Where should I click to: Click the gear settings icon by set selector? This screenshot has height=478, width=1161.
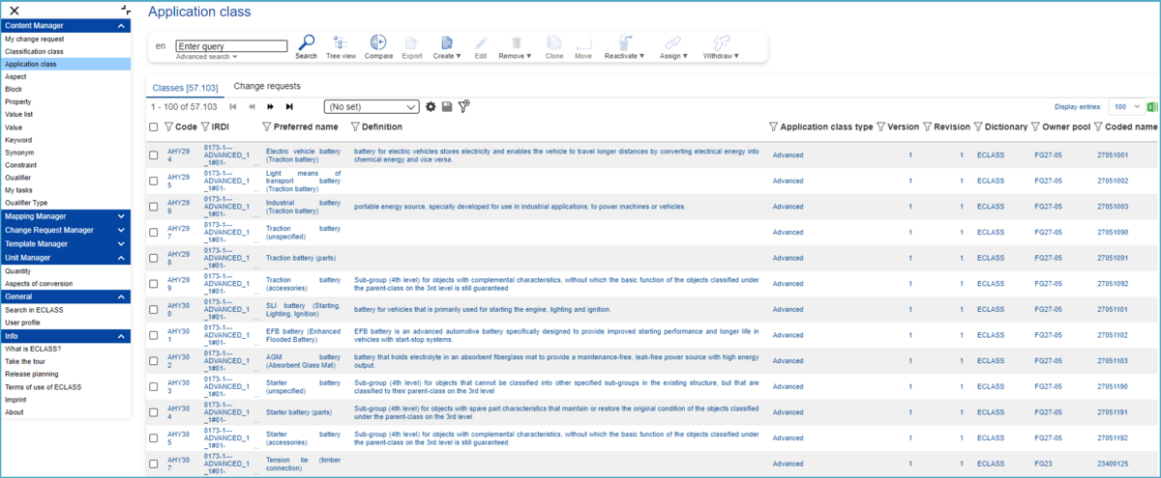click(x=431, y=106)
